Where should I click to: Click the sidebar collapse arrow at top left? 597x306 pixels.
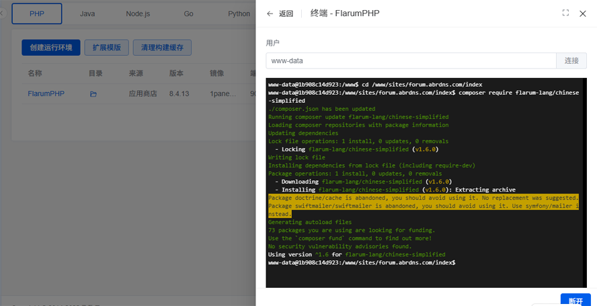(x=3, y=13)
